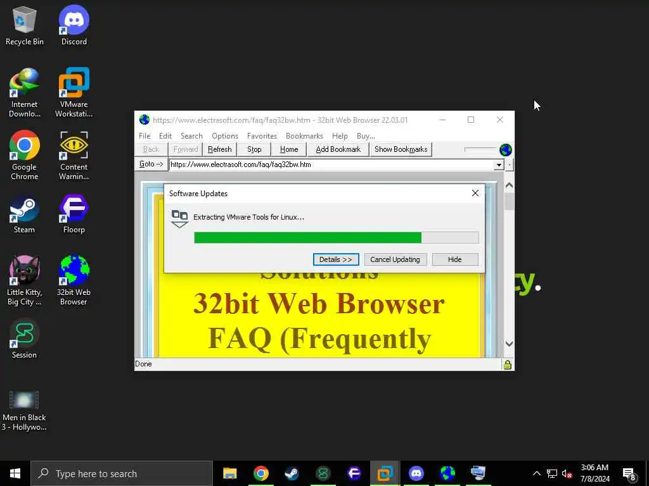Open the Buy... menu
Viewport: 649px width, 486px height.
(x=366, y=136)
